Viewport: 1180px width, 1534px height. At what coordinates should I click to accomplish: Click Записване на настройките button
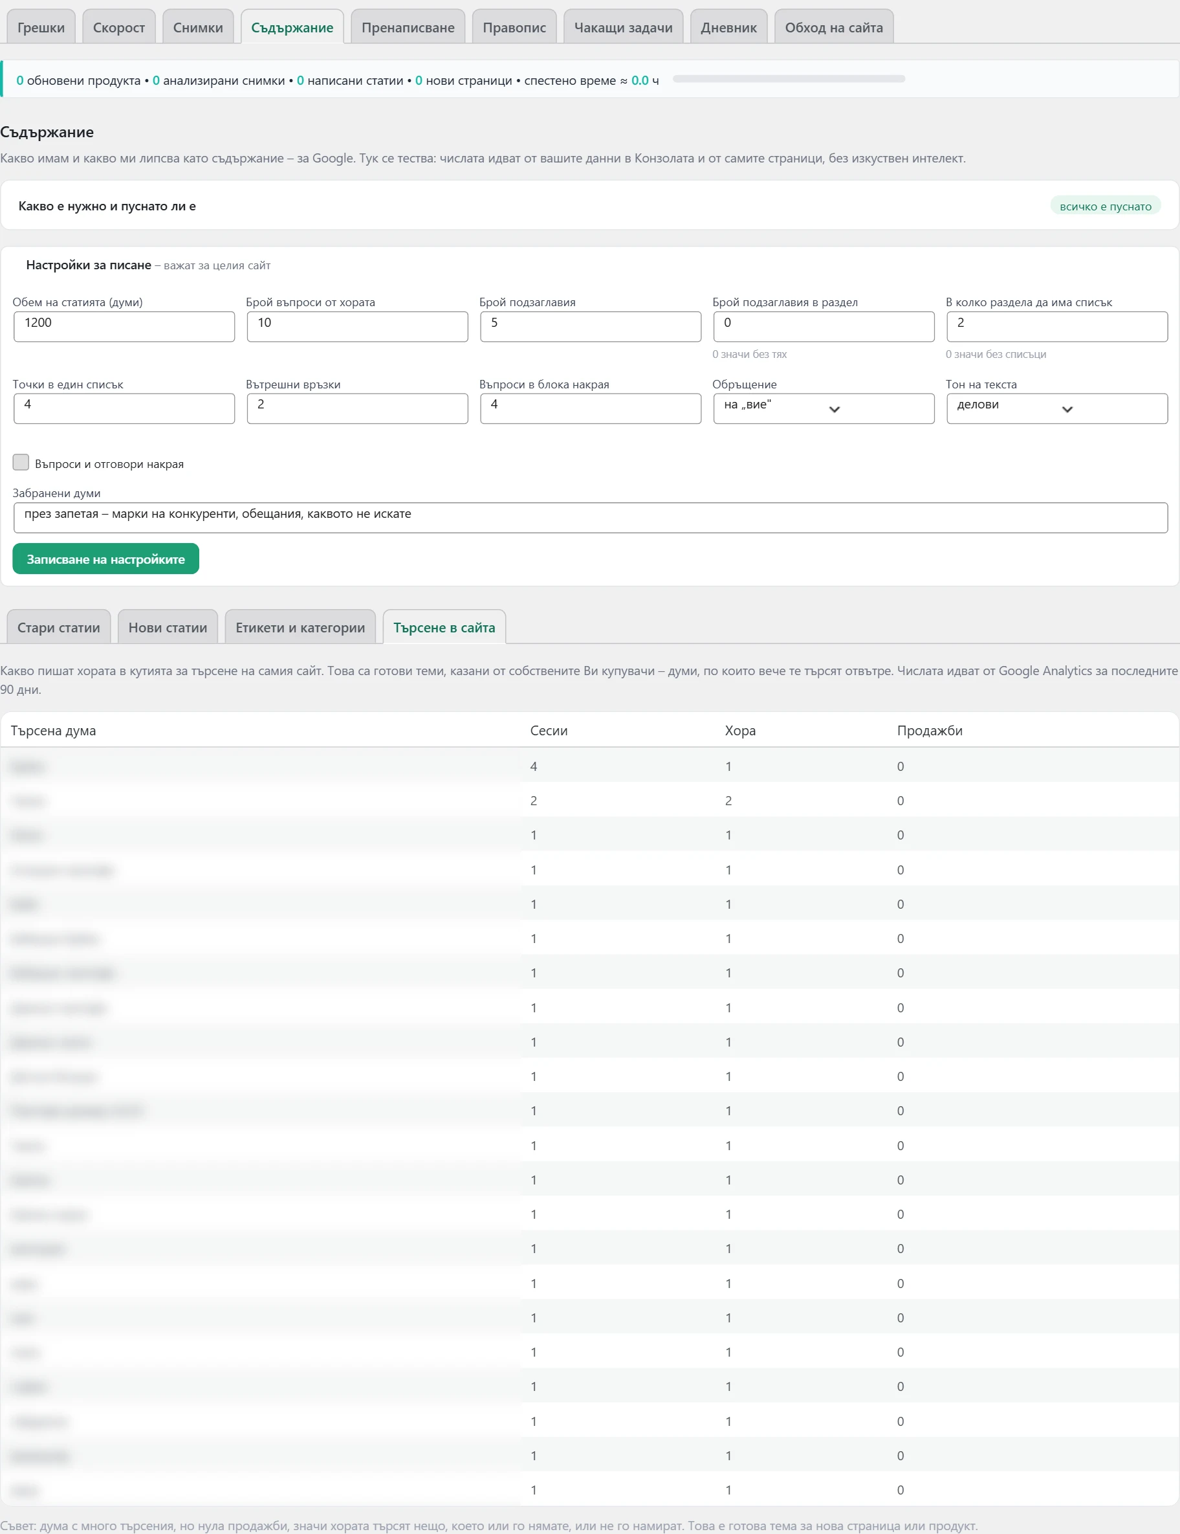[x=106, y=559]
